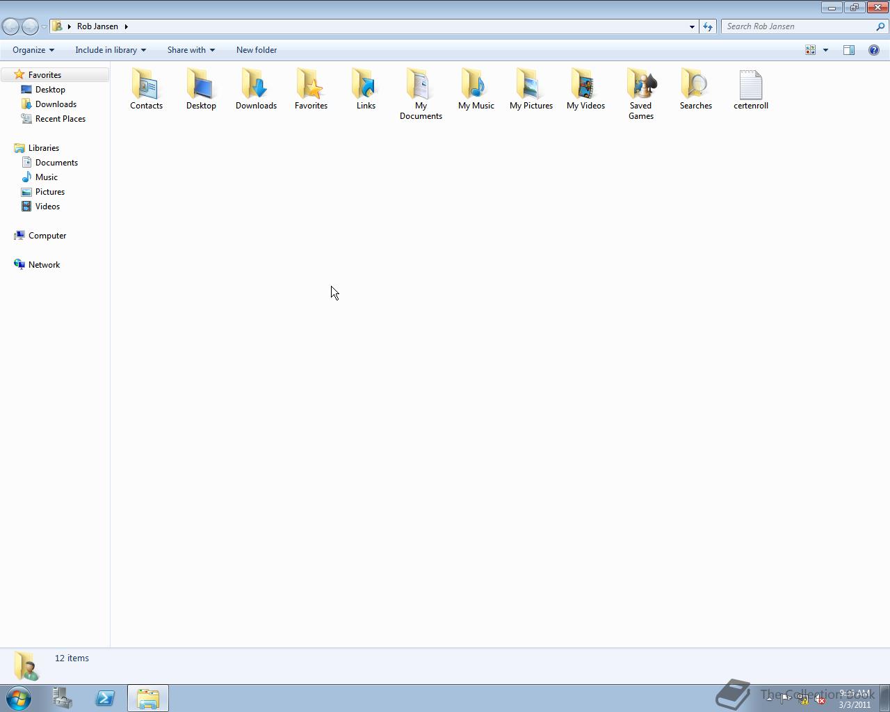Select the My Videos folder icon
This screenshot has height=712, width=890.
585,84
